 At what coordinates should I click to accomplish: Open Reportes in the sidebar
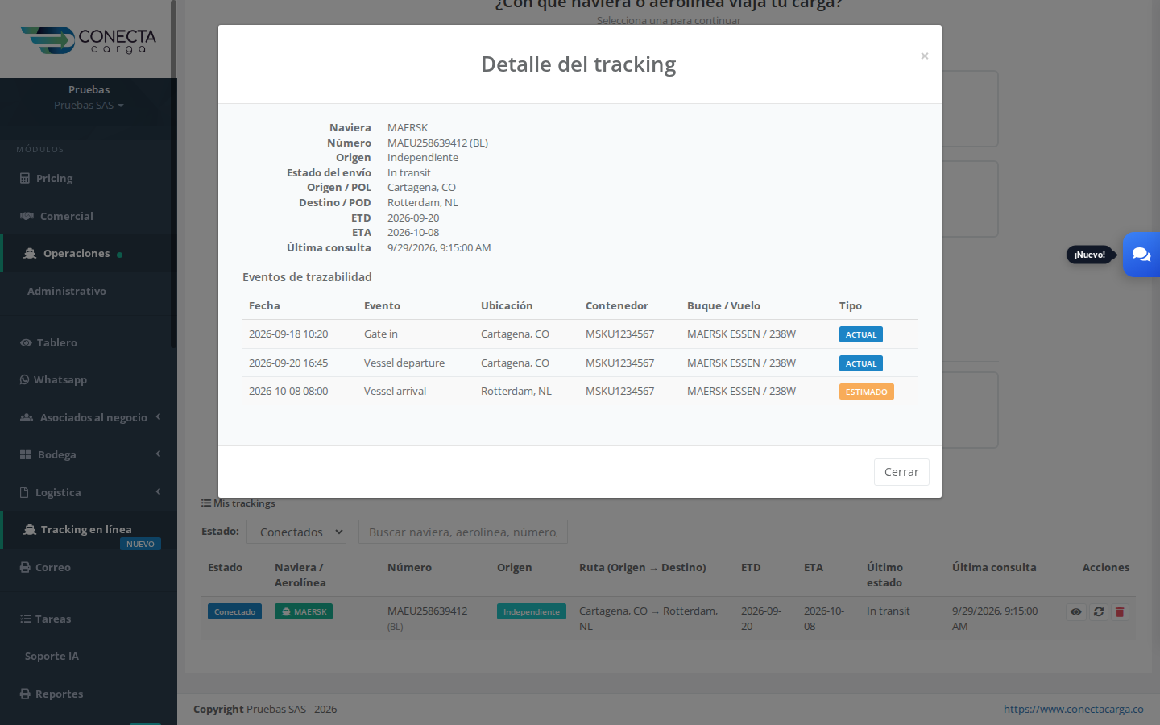tap(59, 694)
